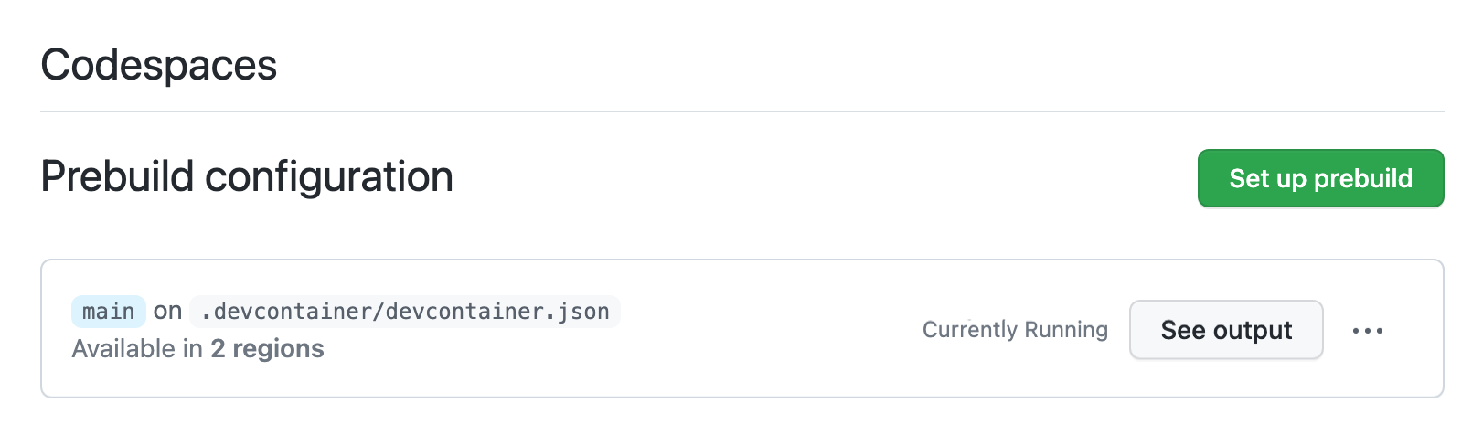Screen dimensions: 1483x435
Task: Expand the ellipsis dropdown beside See output
Action: [1367, 330]
